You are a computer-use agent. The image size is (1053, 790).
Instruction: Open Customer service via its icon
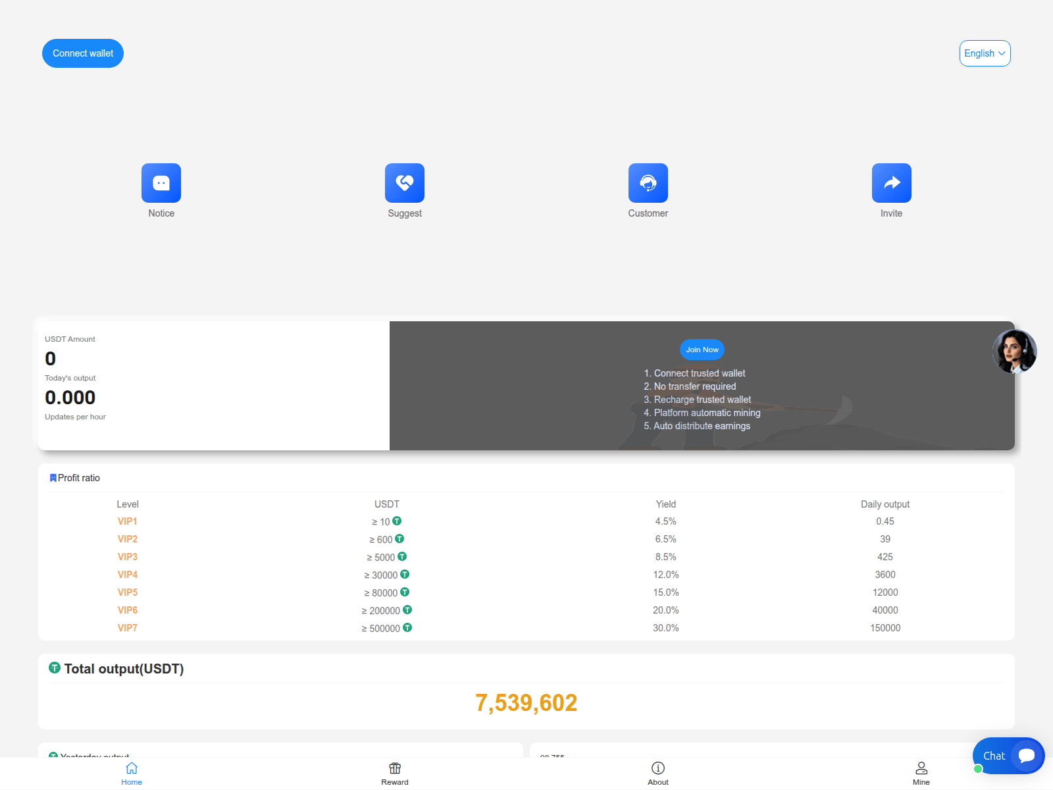[x=648, y=182]
